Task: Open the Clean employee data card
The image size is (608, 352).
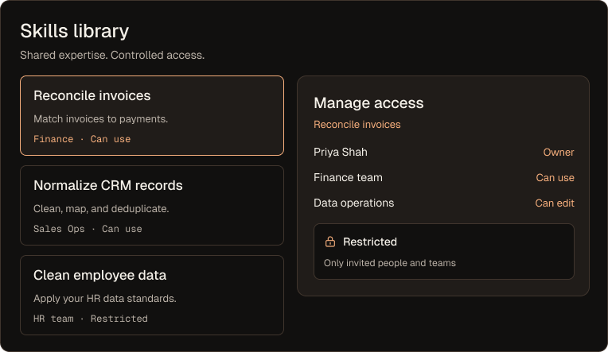Action: point(152,295)
